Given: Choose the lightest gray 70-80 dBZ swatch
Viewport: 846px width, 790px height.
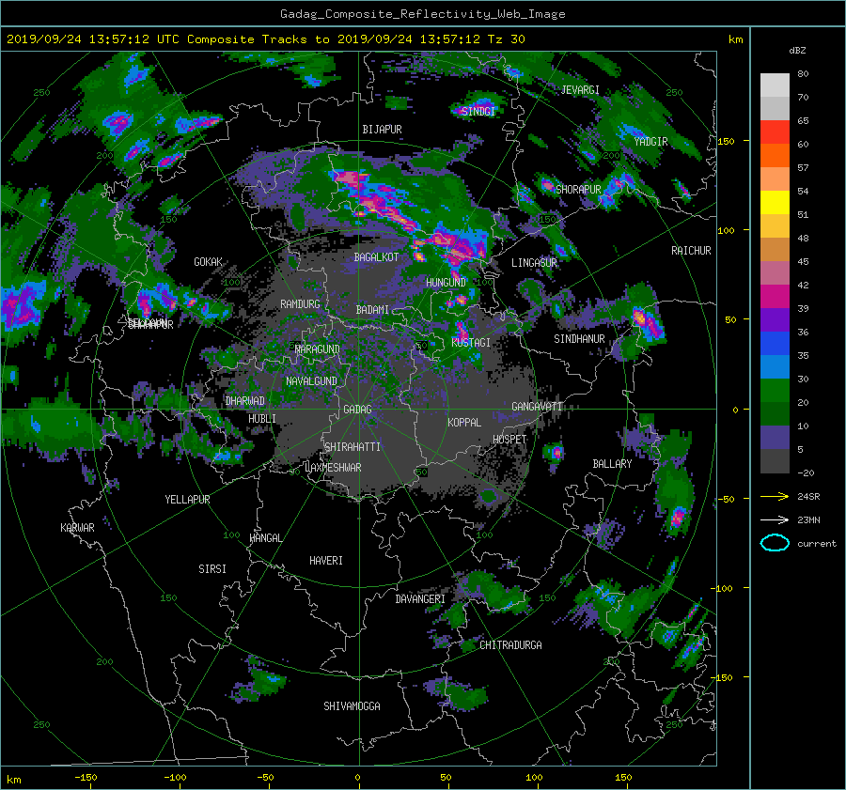Looking at the screenshot, I should pyautogui.click(x=775, y=85).
